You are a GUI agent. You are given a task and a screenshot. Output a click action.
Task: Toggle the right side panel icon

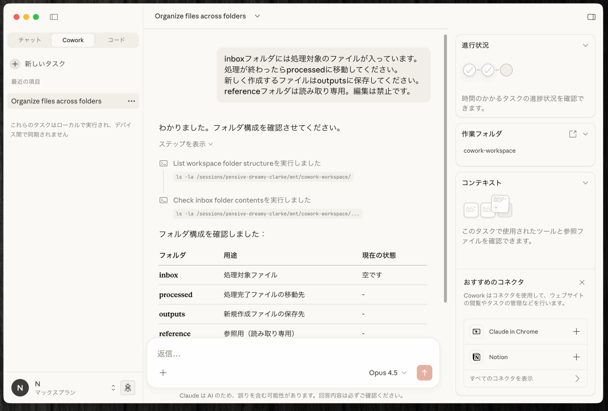(x=591, y=17)
